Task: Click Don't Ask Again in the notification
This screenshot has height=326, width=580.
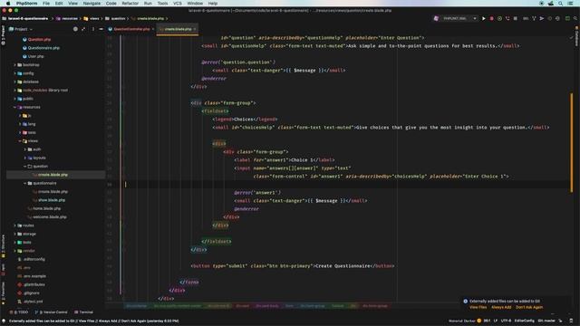Action: click(529, 308)
